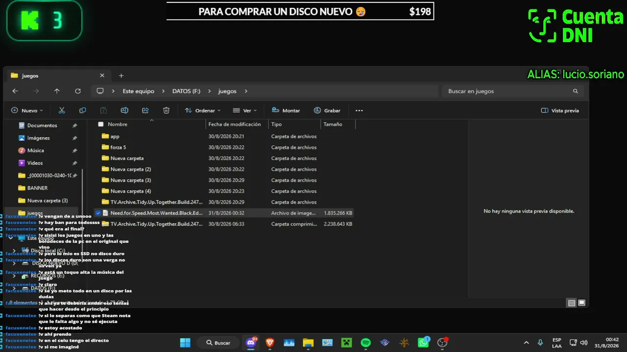
Task: Click the 1.835.266 KB size value
Action: click(338, 213)
